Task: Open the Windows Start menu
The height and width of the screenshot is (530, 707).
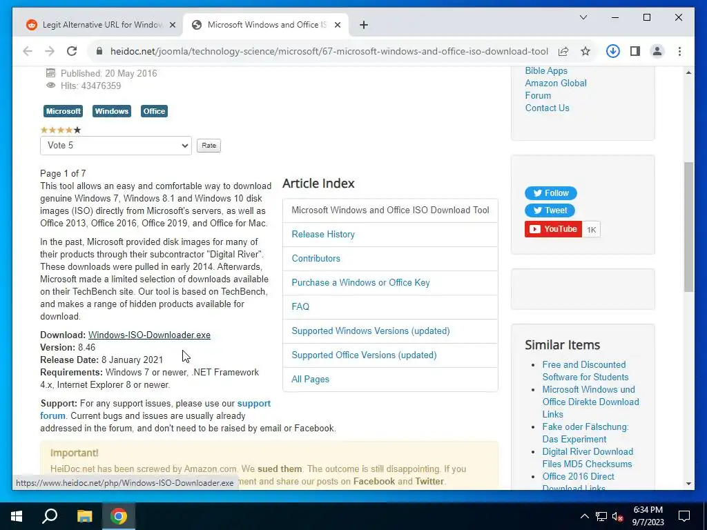Action: coord(17,516)
